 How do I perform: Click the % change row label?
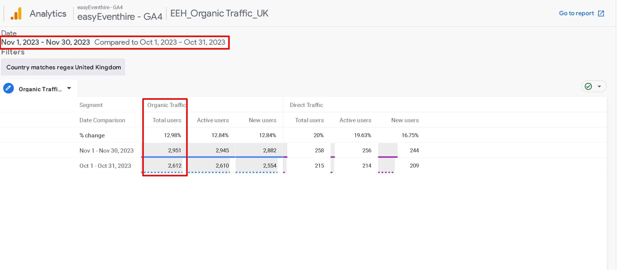click(x=92, y=135)
